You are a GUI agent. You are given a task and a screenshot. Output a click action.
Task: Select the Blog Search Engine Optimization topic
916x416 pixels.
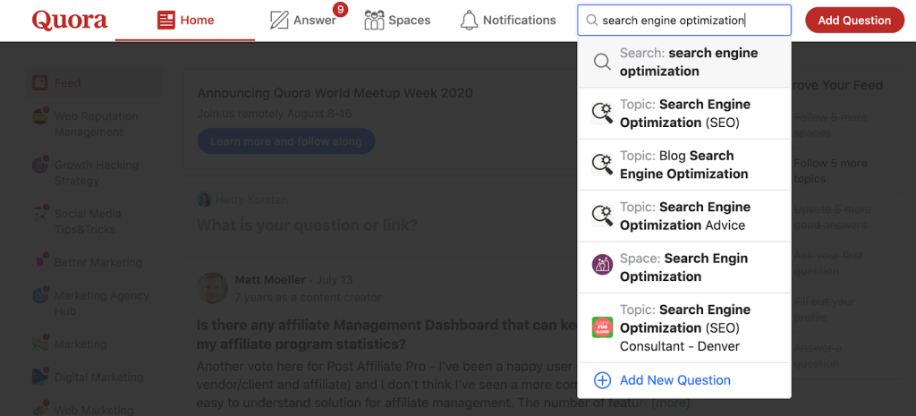[684, 165]
